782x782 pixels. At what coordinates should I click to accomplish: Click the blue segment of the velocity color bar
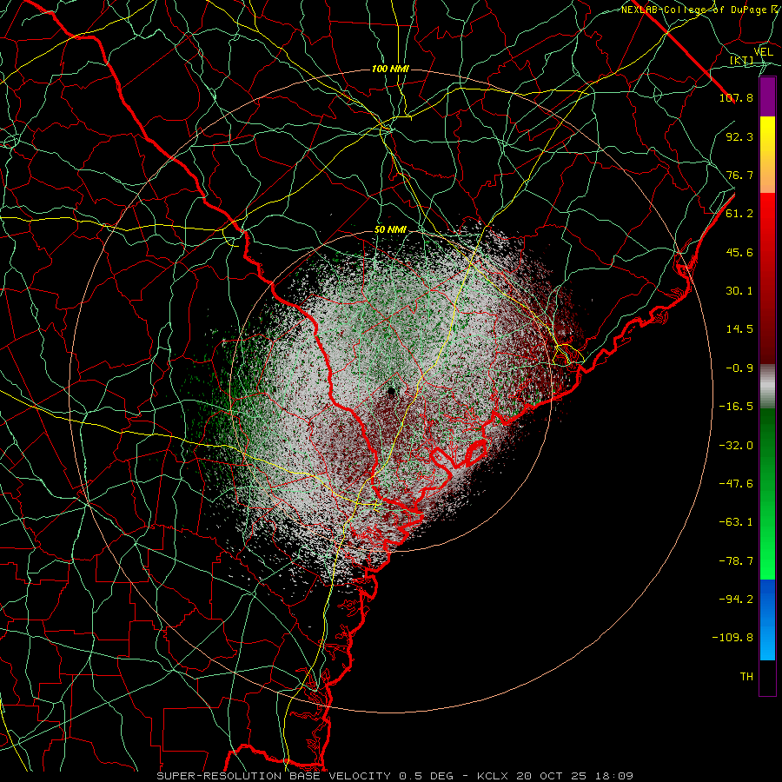tap(767, 620)
